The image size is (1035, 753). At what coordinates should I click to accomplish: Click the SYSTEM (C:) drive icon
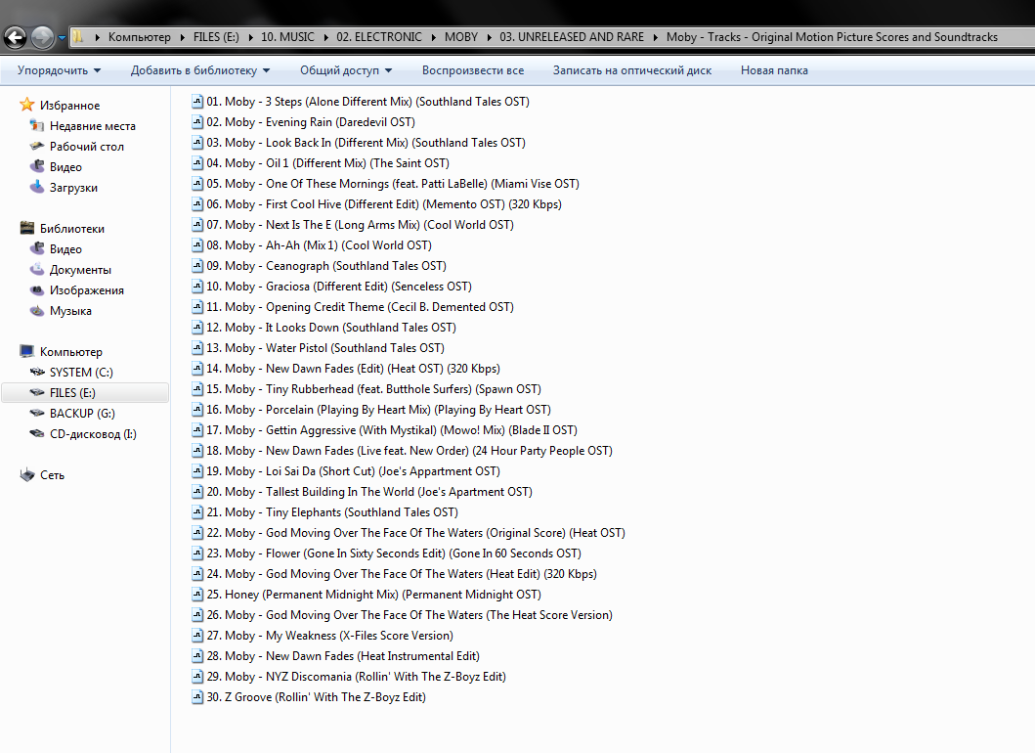[x=37, y=372]
